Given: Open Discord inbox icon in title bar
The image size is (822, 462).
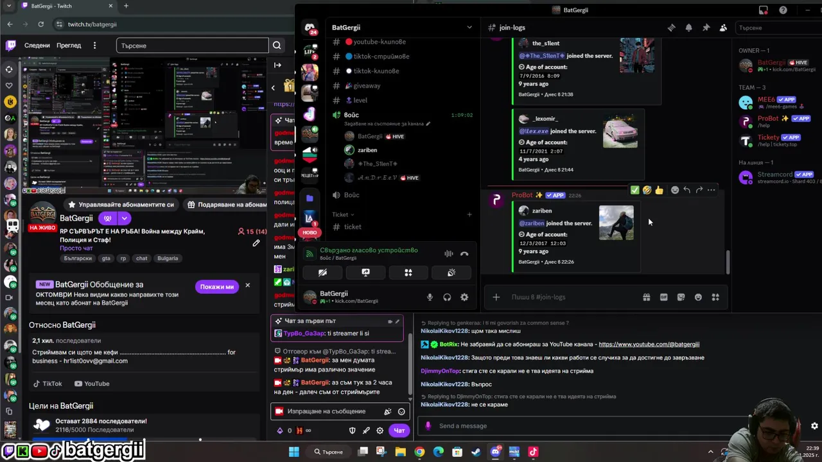Looking at the screenshot, I should [763, 10].
